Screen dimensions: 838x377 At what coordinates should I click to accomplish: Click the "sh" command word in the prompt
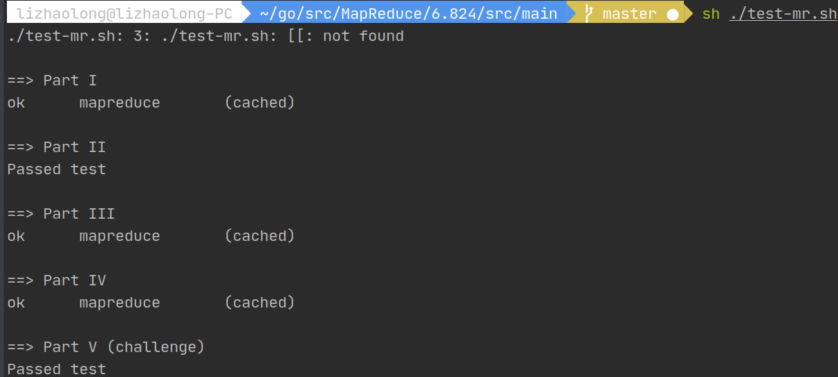coord(710,14)
